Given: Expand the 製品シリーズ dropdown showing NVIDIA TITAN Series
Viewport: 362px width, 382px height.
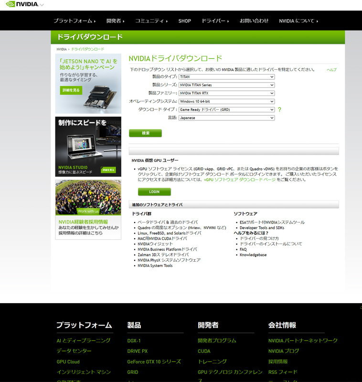Looking at the screenshot, I should (226, 85).
